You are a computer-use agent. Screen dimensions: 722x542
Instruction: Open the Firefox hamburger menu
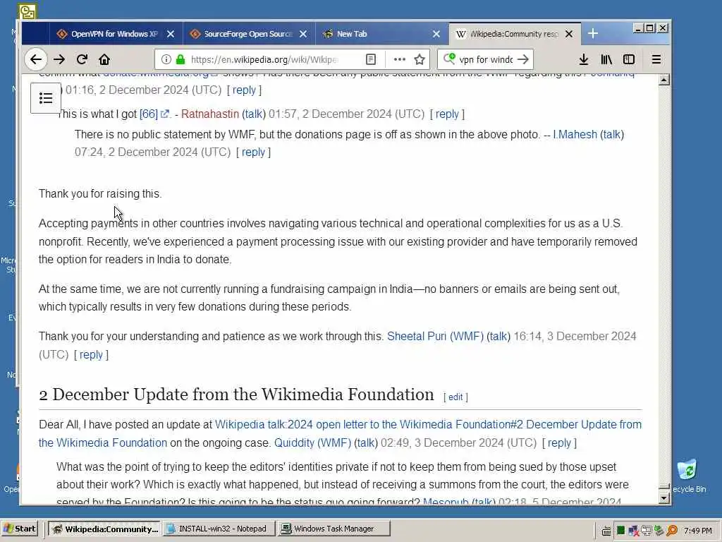[656, 59]
